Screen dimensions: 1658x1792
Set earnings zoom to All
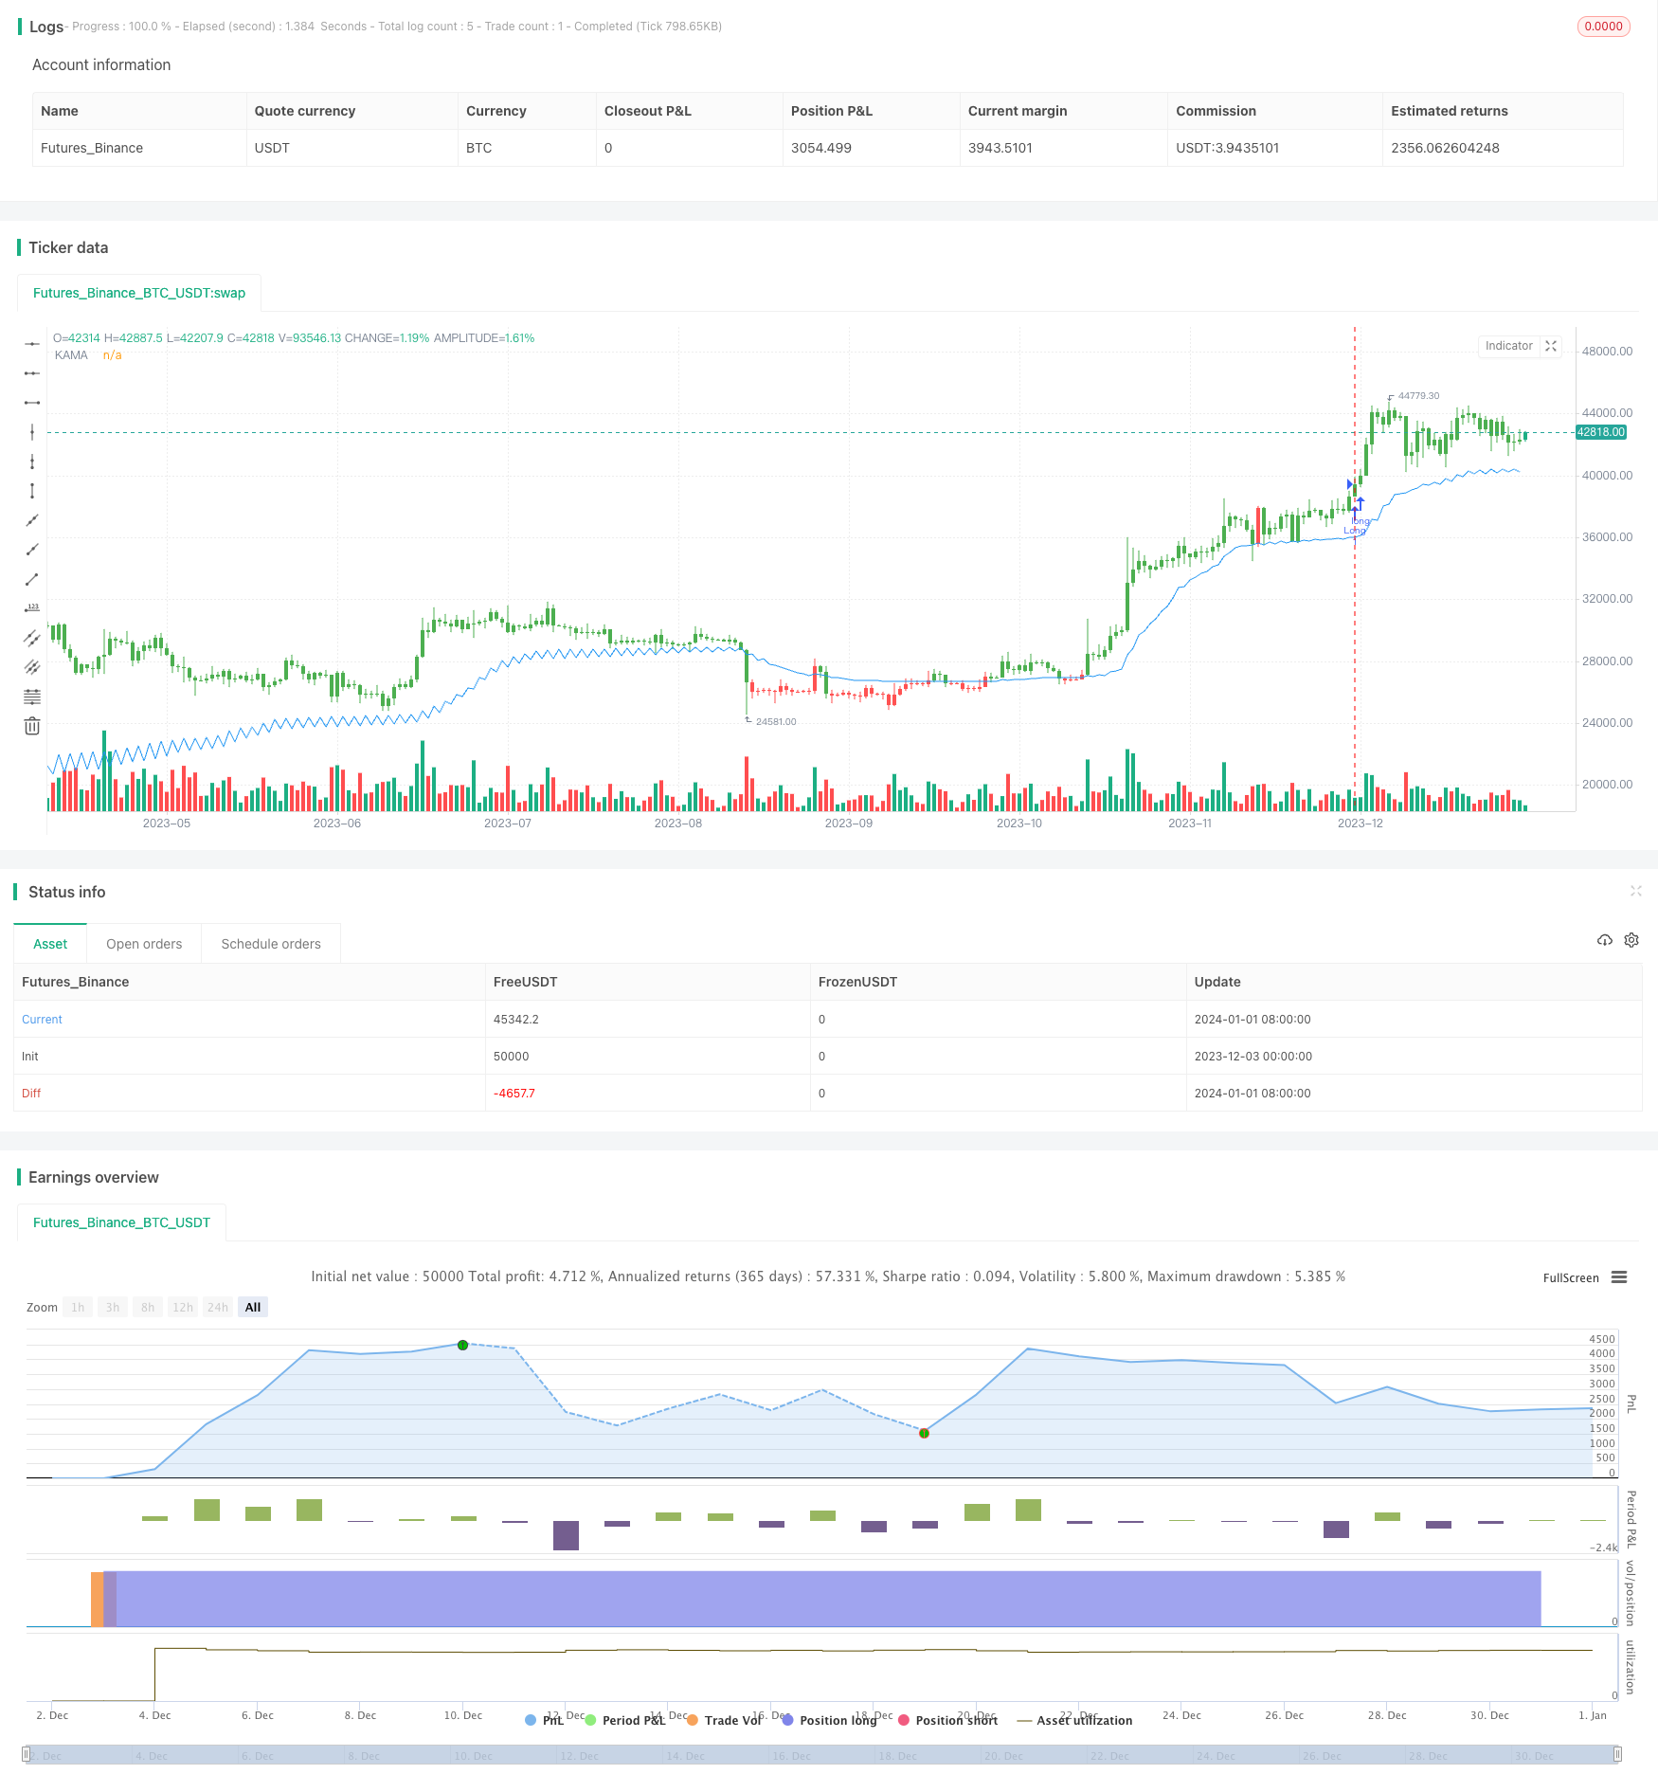[253, 1307]
